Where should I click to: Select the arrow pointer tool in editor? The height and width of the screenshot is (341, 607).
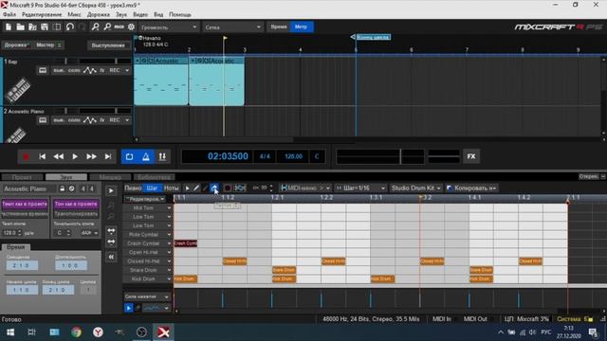tap(188, 188)
